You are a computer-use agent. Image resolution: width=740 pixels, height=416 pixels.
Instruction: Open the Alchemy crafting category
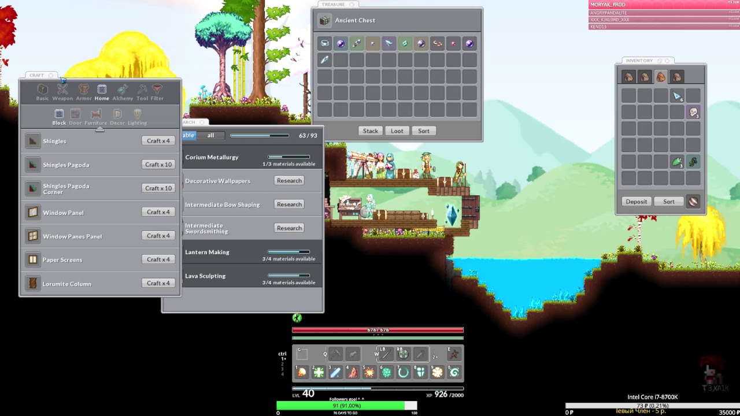click(x=123, y=92)
